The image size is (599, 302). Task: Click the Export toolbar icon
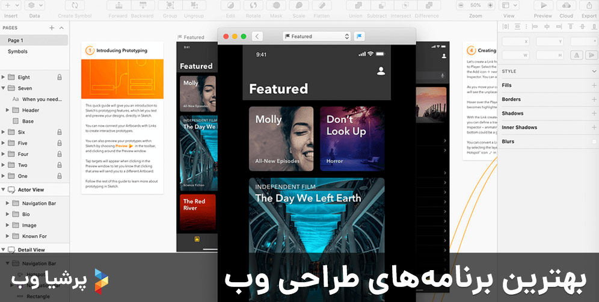(589, 5)
